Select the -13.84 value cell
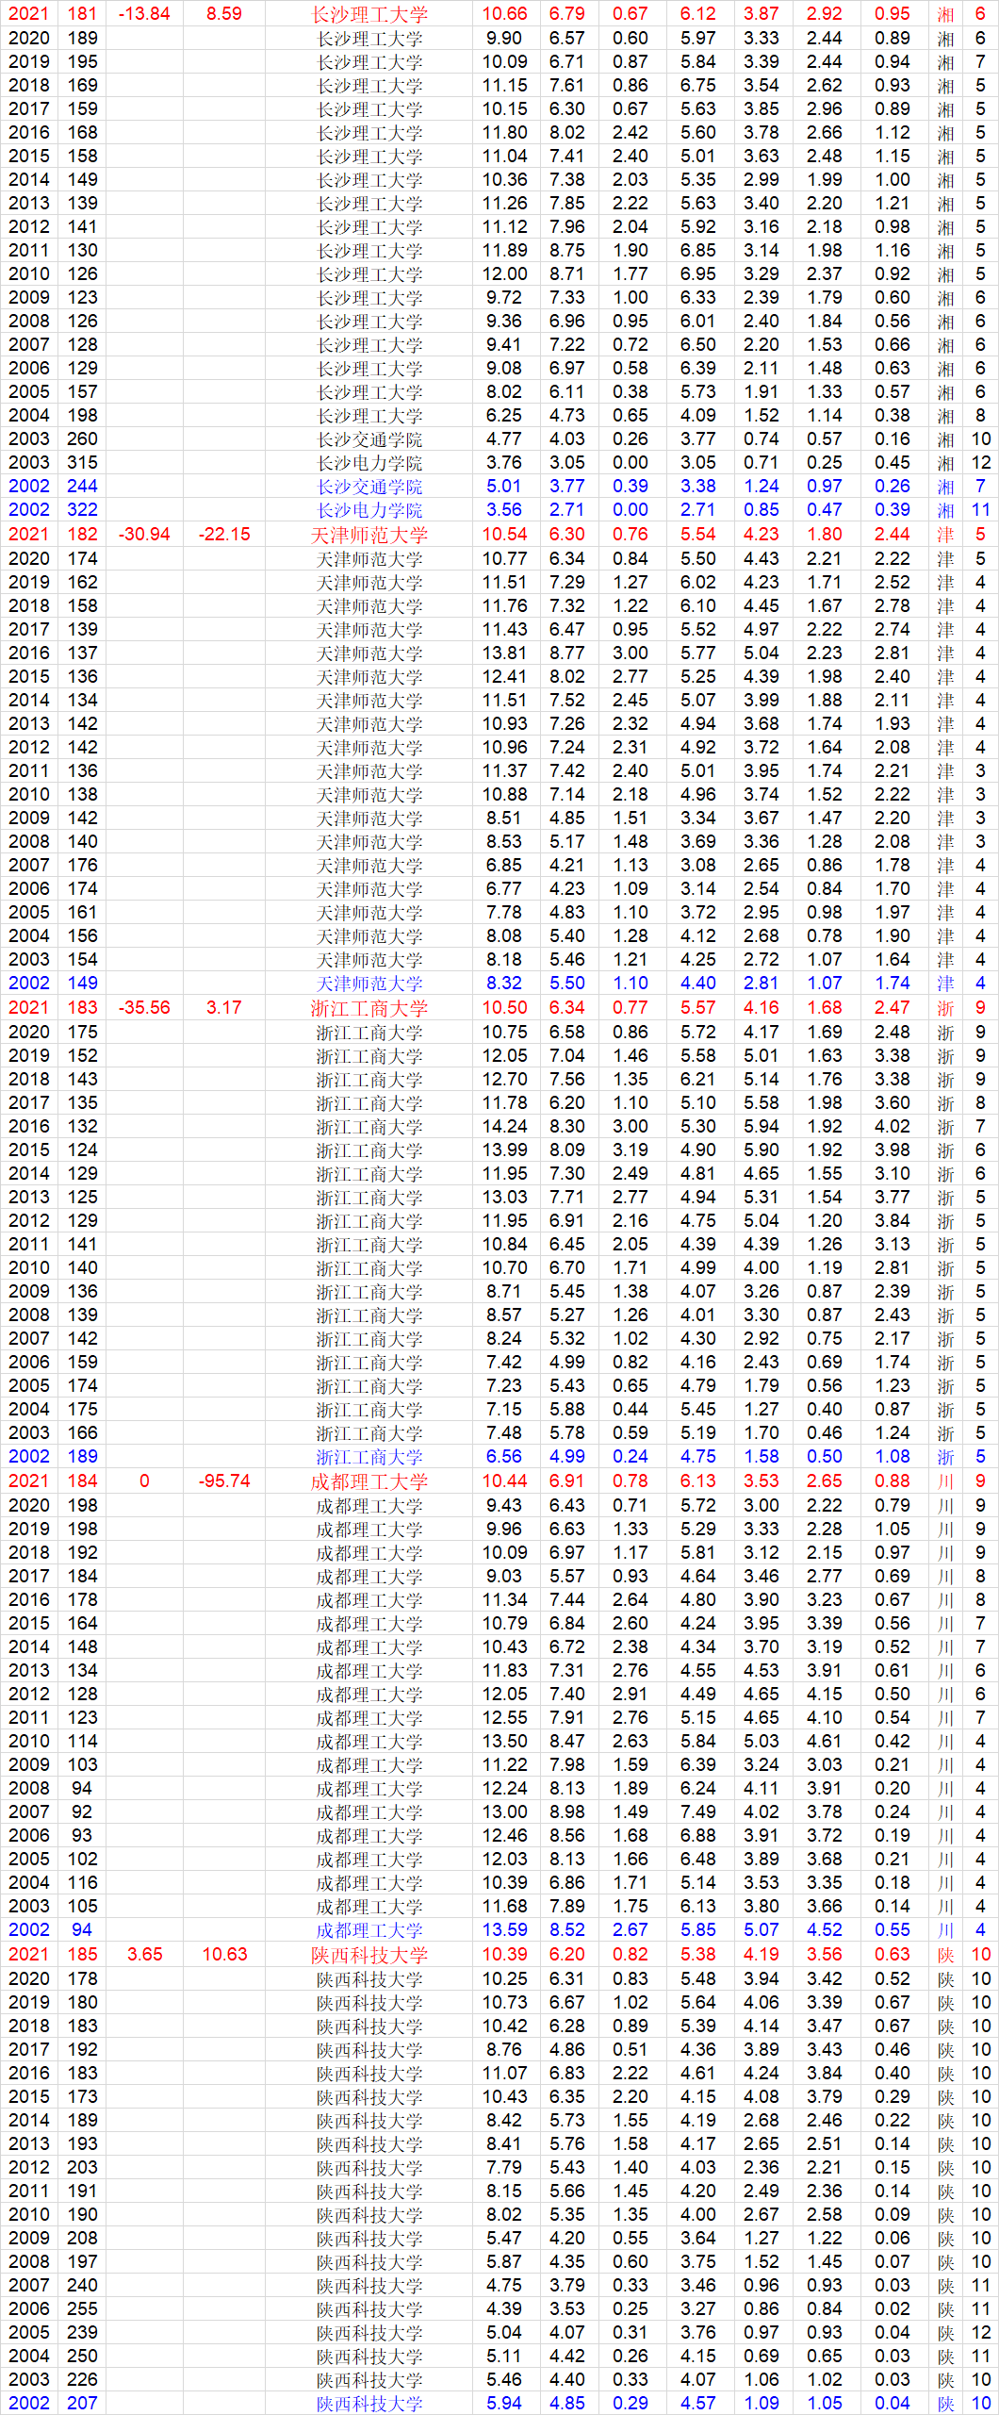This screenshot has width=999, height=2415. (144, 14)
